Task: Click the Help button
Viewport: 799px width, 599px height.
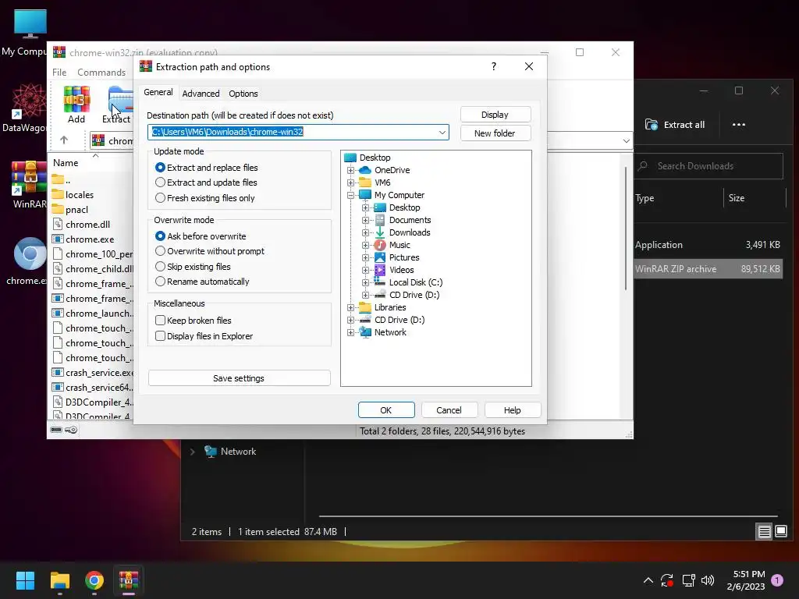Action: point(512,410)
